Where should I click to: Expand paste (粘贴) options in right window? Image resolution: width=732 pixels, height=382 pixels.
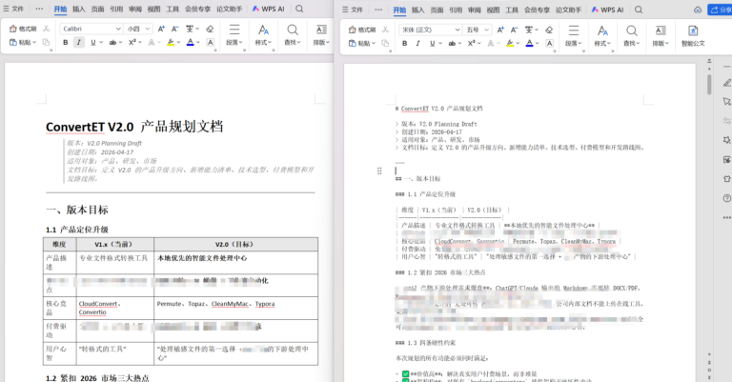click(x=374, y=44)
